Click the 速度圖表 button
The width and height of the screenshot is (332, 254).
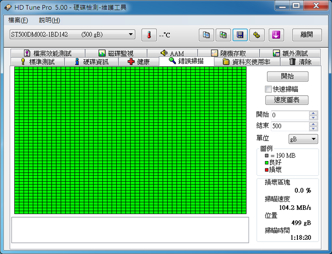coord(287,100)
